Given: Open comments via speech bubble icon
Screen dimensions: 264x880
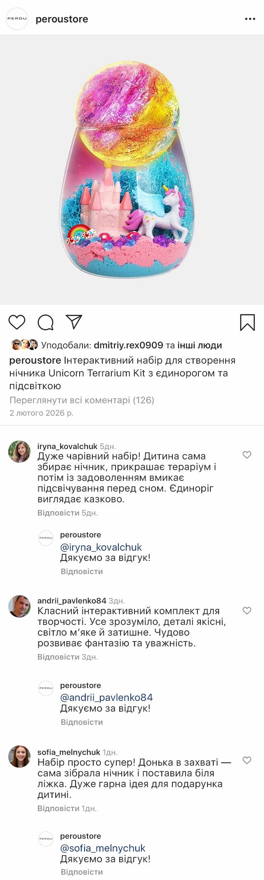Looking at the screenshot, I should (45, 322).
